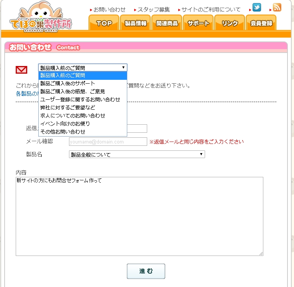
Task: Select その他お問い合わせ option
Action: 63,132
